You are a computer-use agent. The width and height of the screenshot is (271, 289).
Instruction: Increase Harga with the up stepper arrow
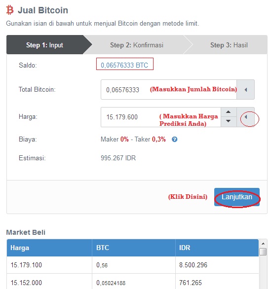point(229,112)
